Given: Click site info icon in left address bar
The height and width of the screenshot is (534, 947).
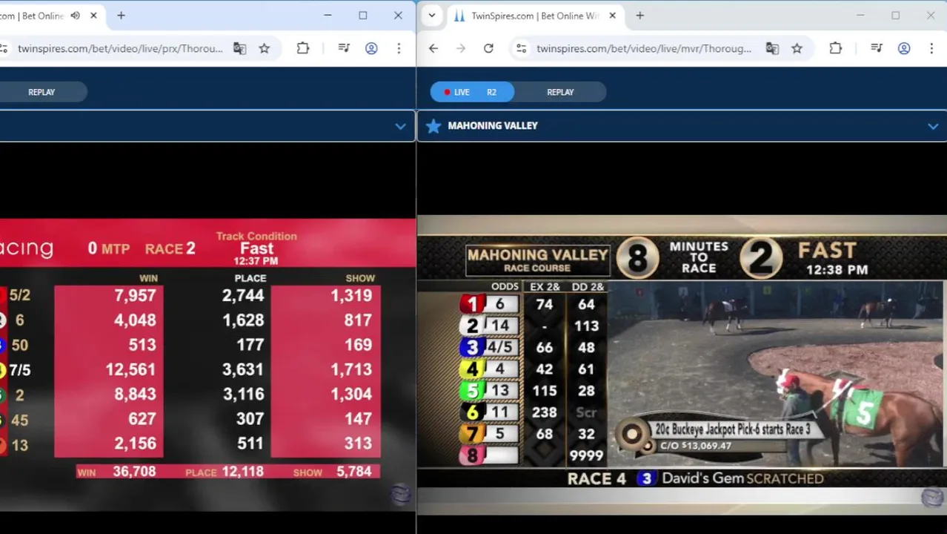Looking at the screenshot, I should point(4,48).
